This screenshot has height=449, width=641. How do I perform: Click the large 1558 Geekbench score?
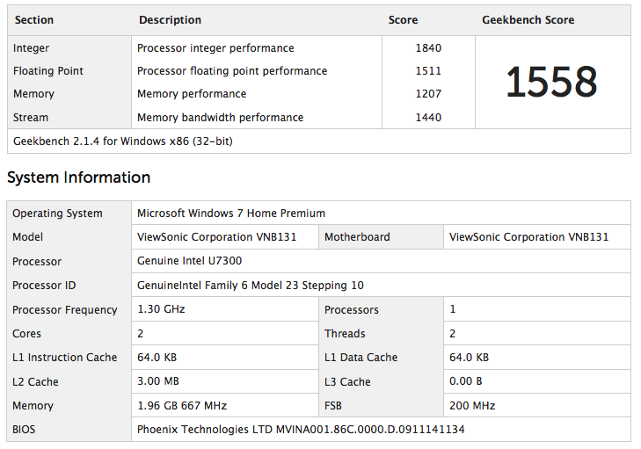pos(551,83)
